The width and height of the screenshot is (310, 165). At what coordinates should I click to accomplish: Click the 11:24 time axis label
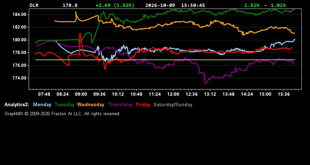pos(155,94)
